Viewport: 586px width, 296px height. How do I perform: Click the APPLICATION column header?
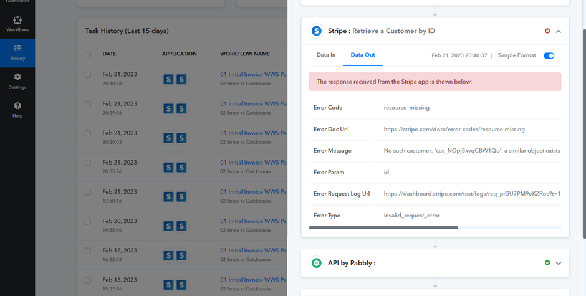(x=179, y=54)
